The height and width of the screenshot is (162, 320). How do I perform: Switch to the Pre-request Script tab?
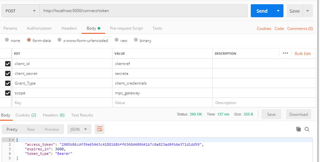coord(126,28)
